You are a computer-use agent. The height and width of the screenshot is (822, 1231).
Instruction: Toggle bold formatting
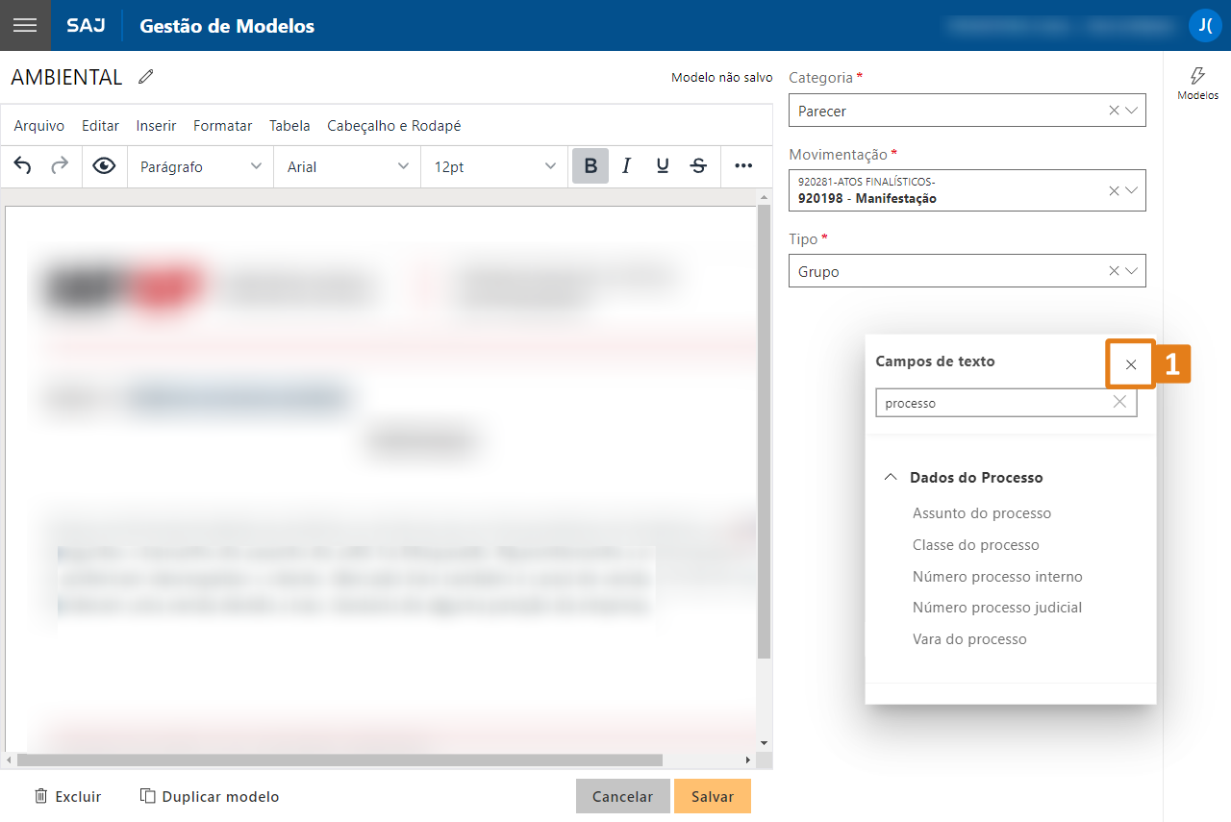[x=590, y=166]
